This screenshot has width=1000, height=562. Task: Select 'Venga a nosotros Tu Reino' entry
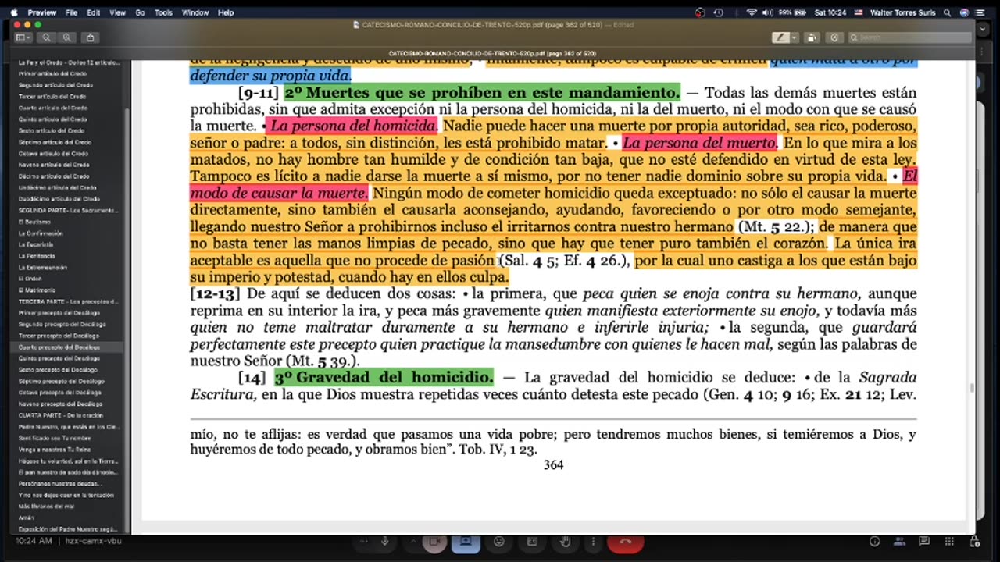55,450
